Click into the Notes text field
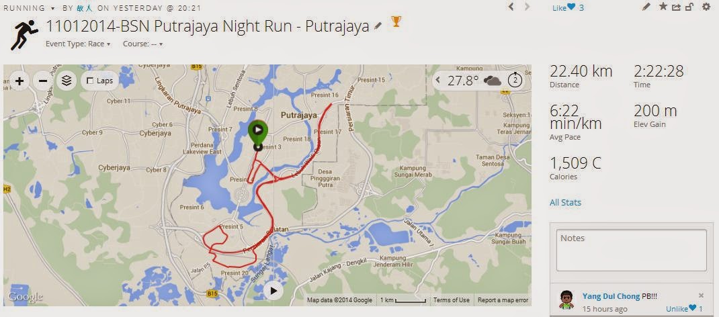The width and height of the screenshot is (719, 317). 632,250
